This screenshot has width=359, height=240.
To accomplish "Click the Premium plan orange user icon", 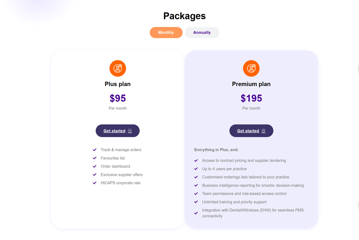I will pos(251,68).
